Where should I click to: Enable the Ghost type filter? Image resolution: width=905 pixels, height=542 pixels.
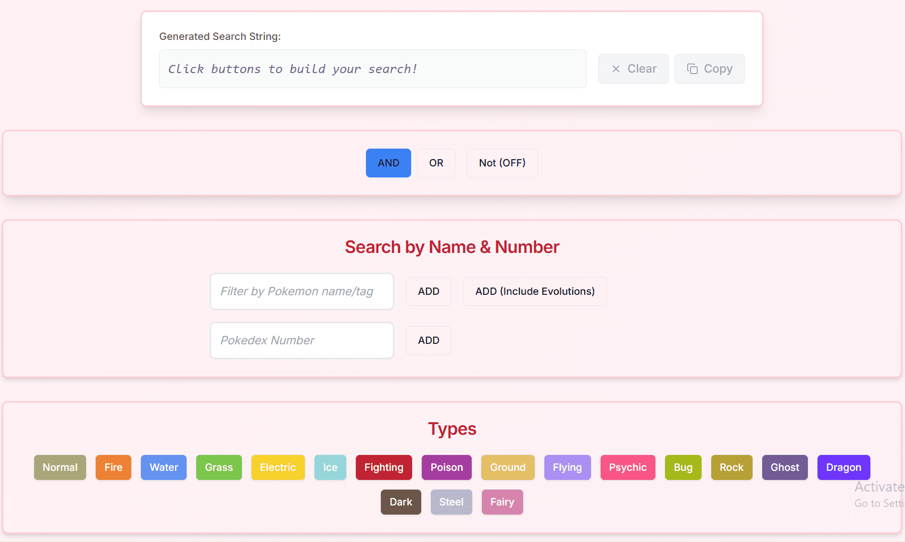click(x=784, y=467)
